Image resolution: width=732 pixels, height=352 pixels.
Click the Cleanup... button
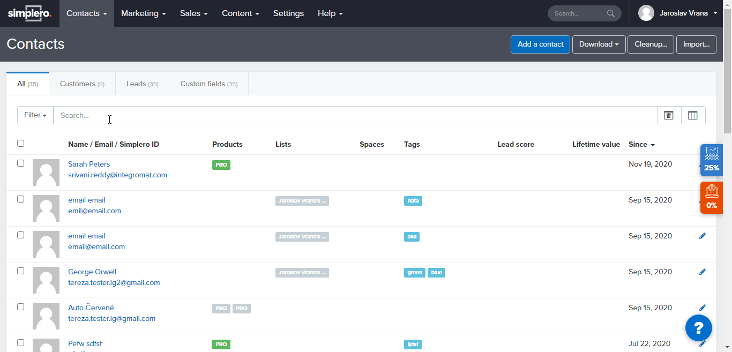(x=651, y=44)
